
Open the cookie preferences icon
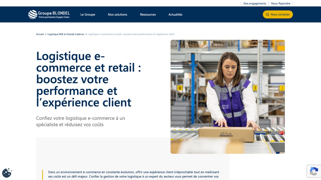click(7, 173)
